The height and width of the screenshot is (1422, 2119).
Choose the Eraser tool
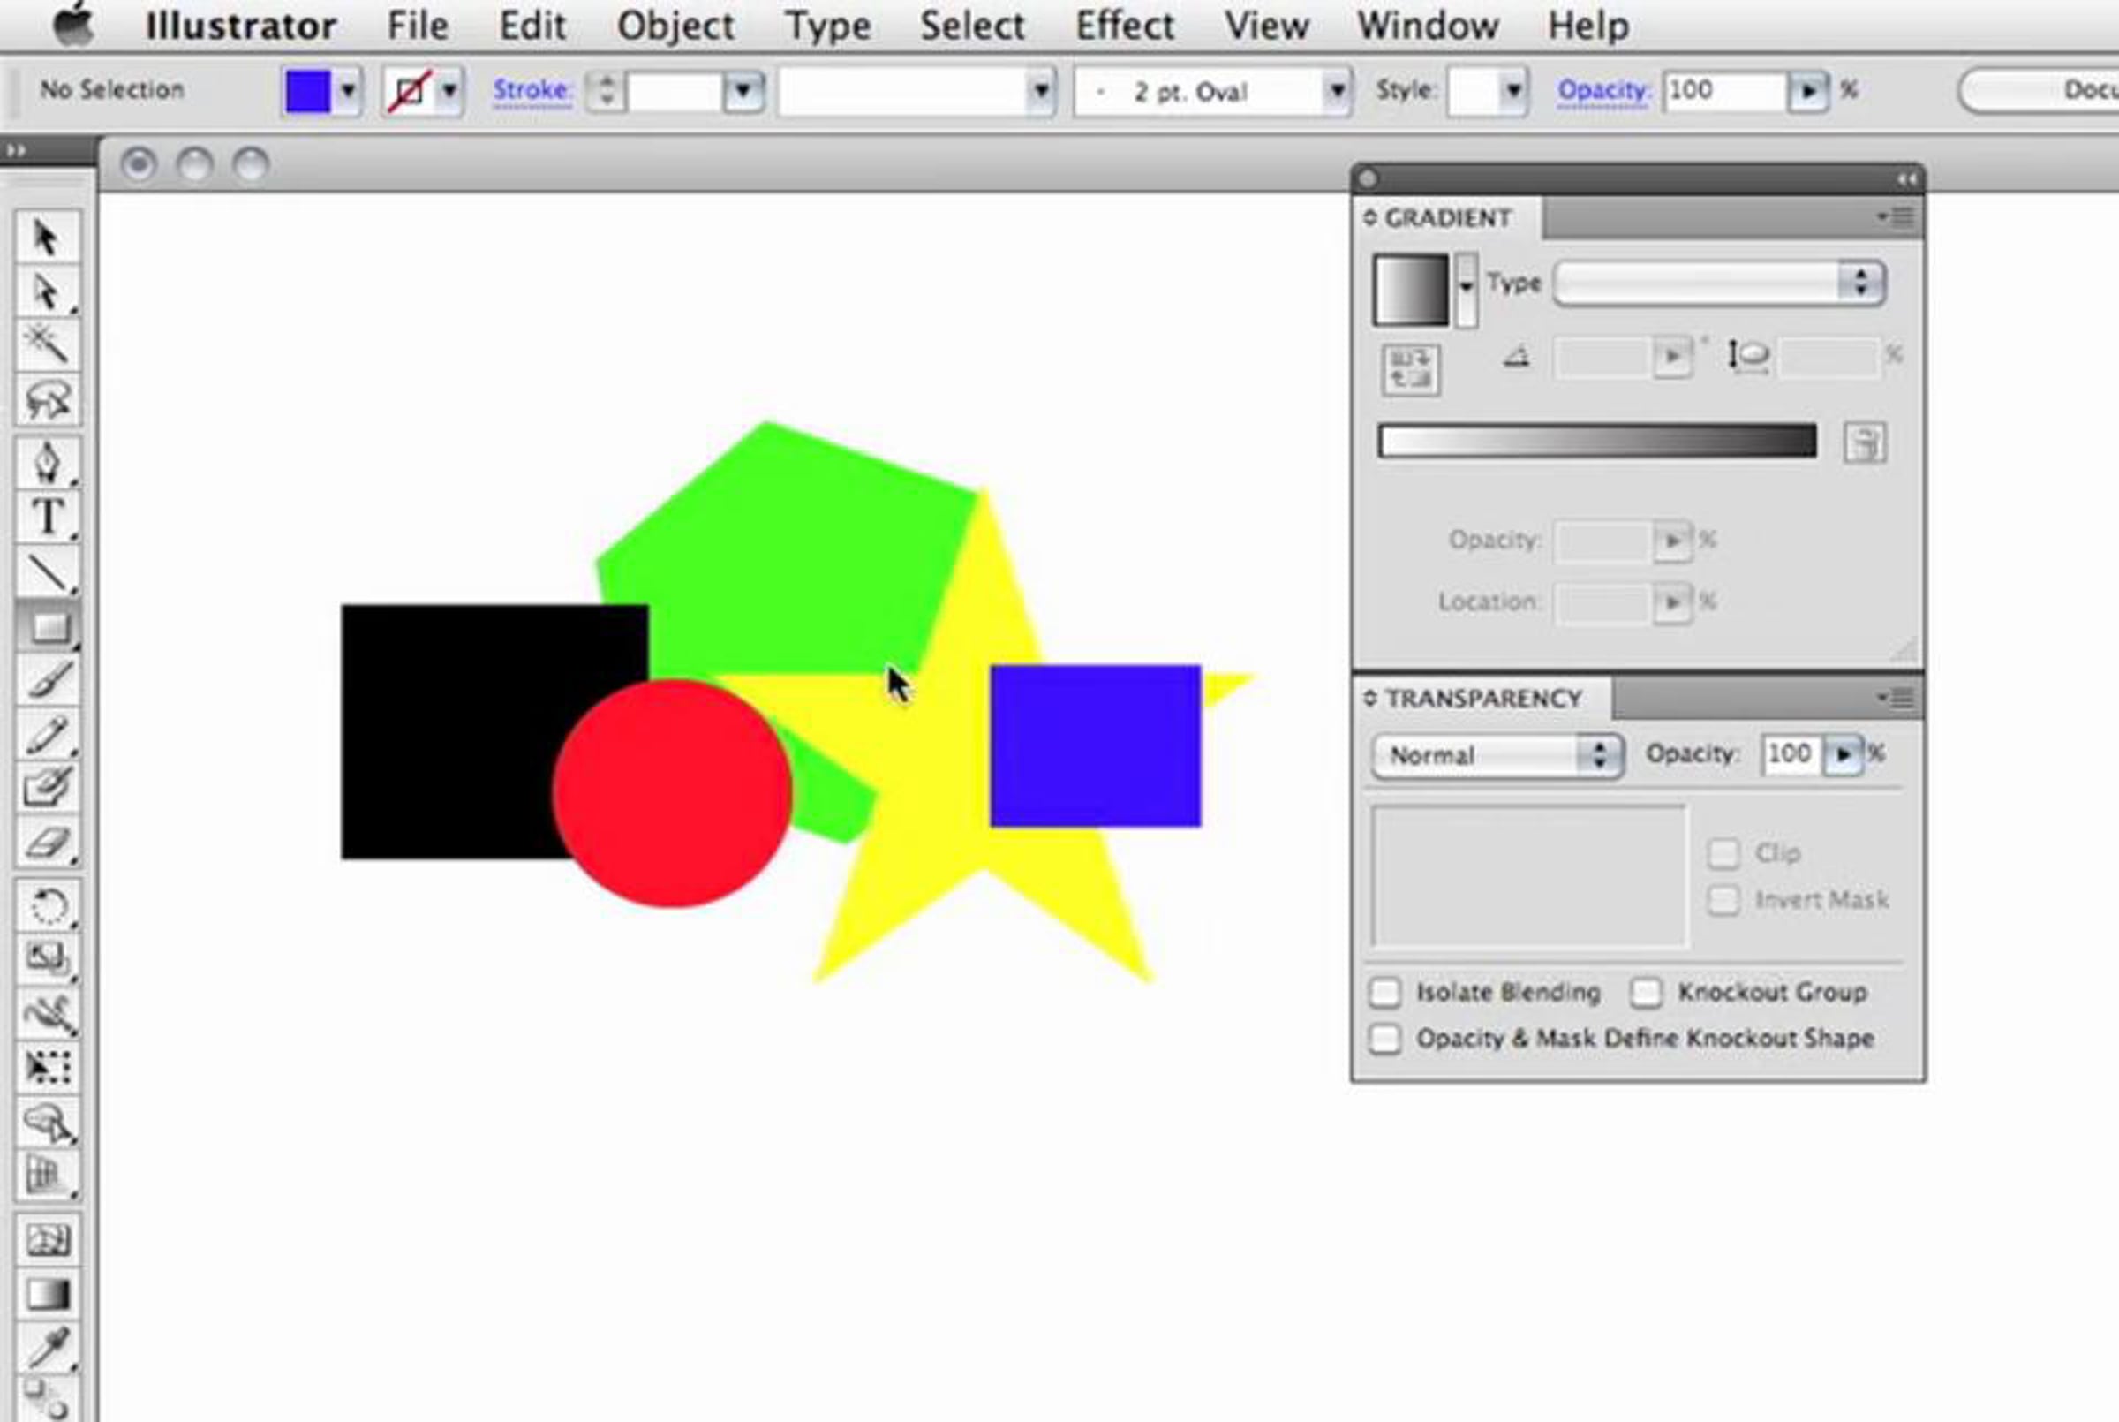pos(47,843)
